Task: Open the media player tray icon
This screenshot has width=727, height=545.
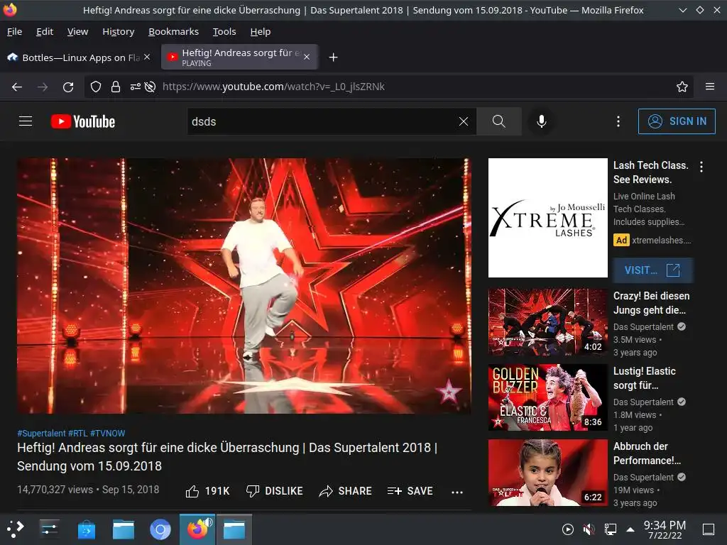Action: (x=567, y=529)
